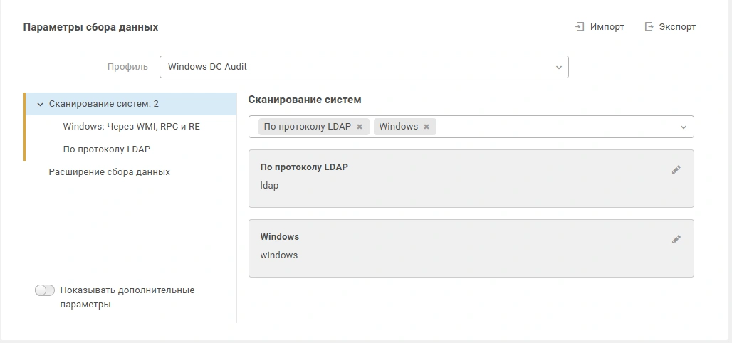Select the По протоколу LDAP card
The height and width of the screenshot is (343, 732).
(x=471, y=179)
